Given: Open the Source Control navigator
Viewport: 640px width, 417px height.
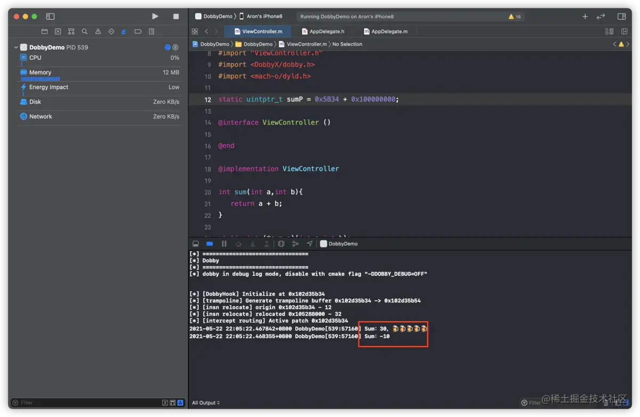Looking at the screenshot, I should tap(58, 31).
